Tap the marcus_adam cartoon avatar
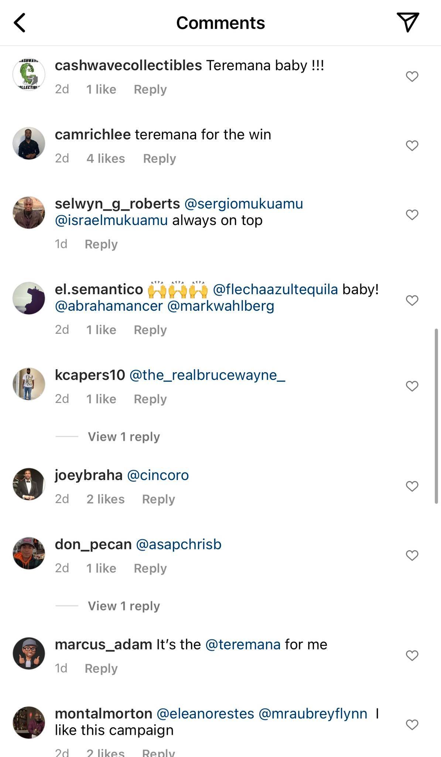The height and width of the screenshot is (757, 441). (29, 653)
